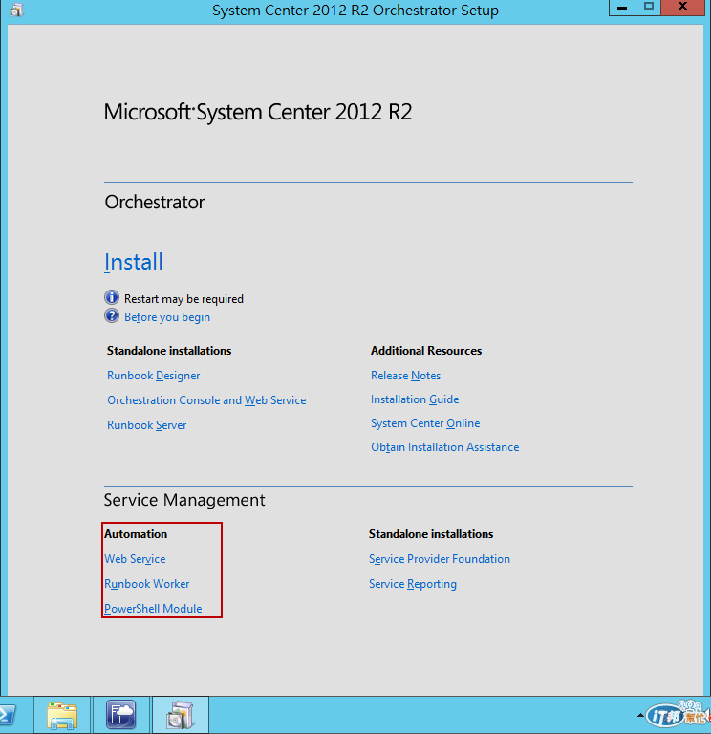The height and width of the screenshot is (734, 711).
Task: Install Service Provider Foundation
Action: (439, 559)
